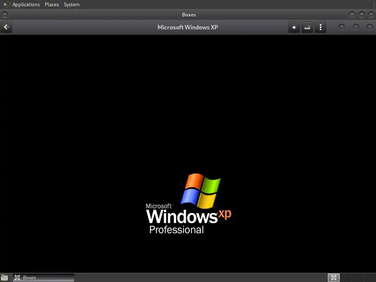Open the Places menu

(51, 4)
